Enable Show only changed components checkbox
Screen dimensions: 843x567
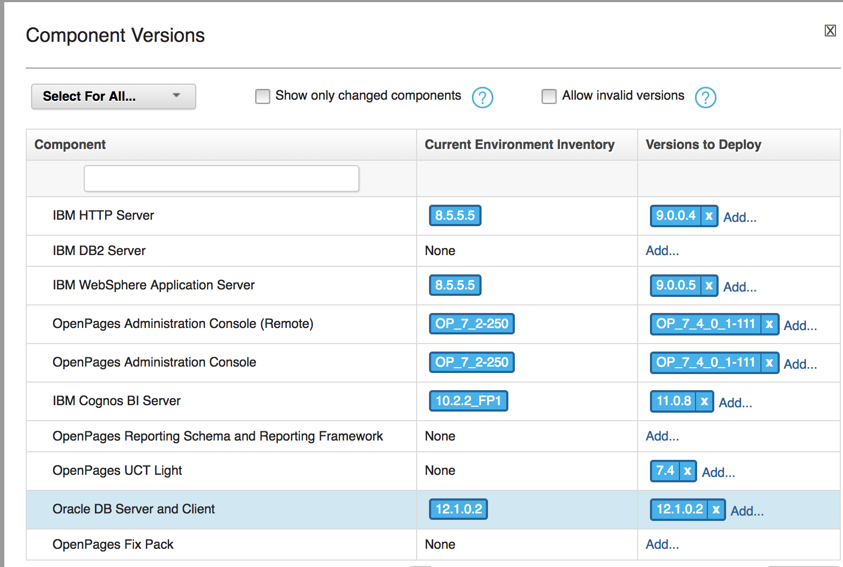263,96
